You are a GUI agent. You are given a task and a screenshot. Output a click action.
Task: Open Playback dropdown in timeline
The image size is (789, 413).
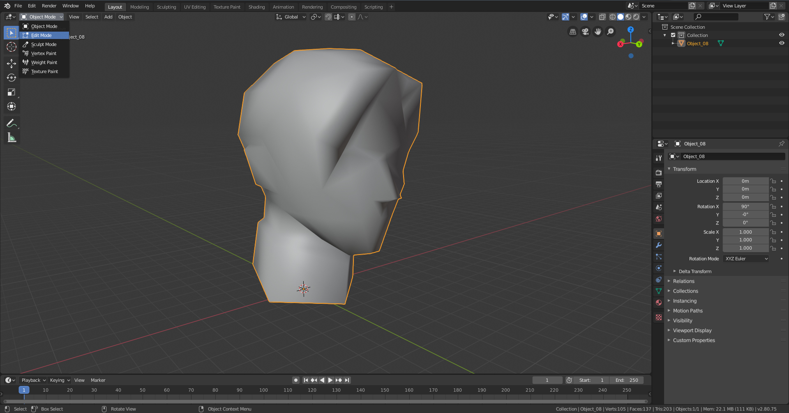point(34,380)
